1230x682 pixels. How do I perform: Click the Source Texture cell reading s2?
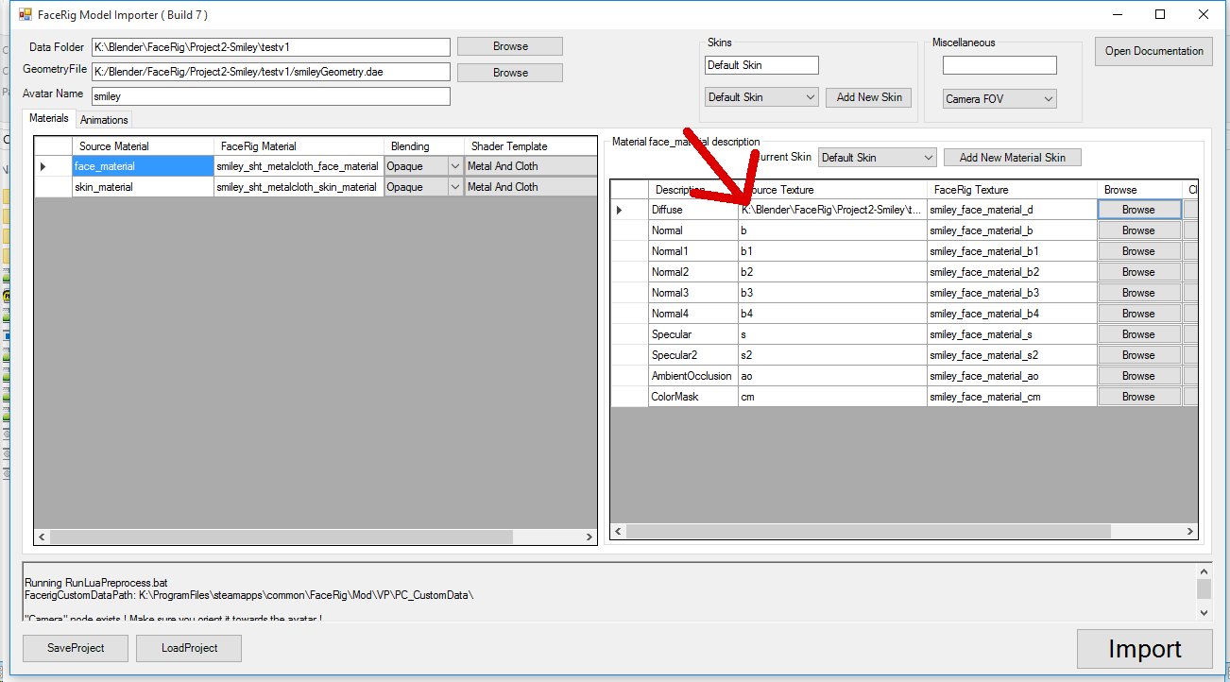coord(832,355)
